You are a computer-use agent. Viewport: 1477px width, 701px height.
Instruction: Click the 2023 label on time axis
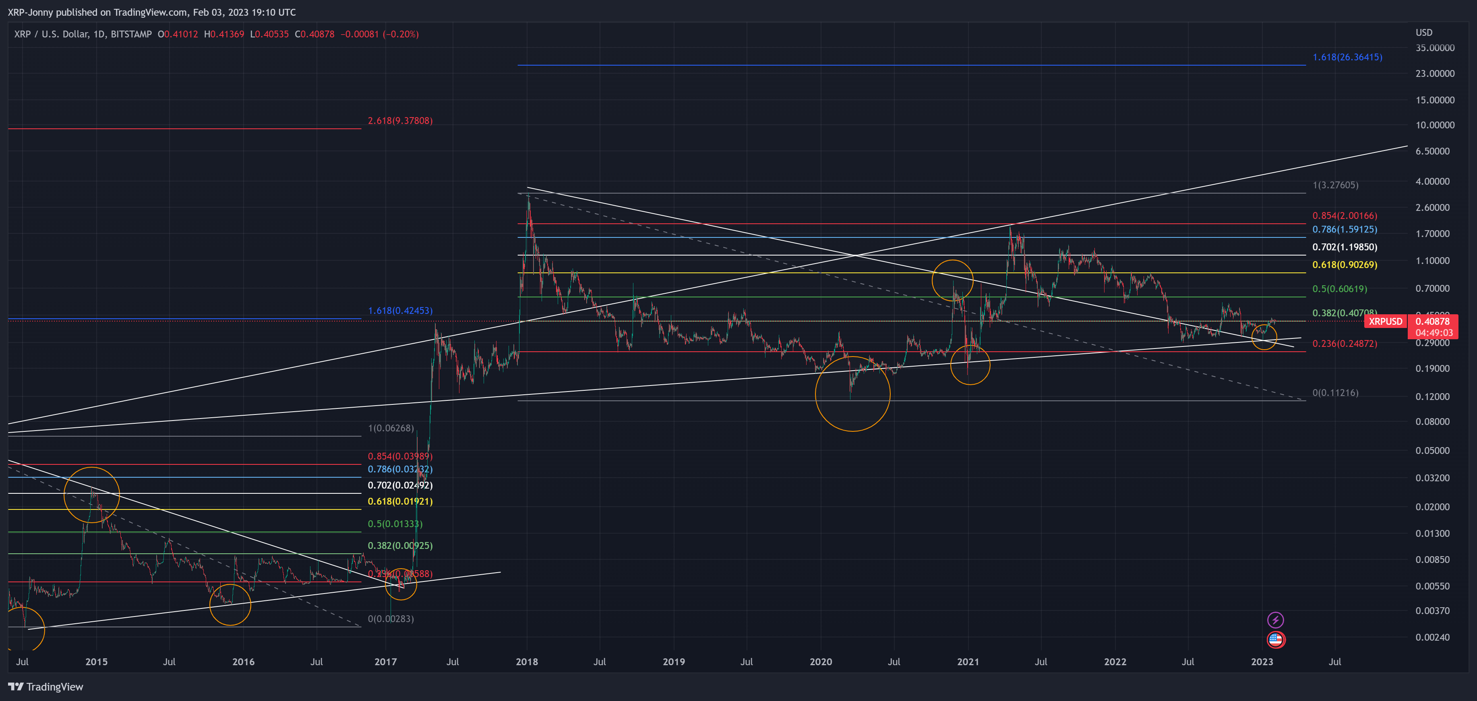click(1262, 662)
